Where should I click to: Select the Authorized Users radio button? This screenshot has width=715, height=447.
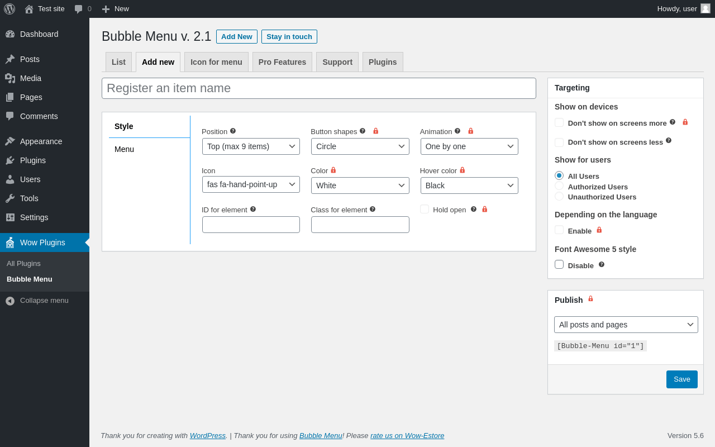[x=559, y=186]
